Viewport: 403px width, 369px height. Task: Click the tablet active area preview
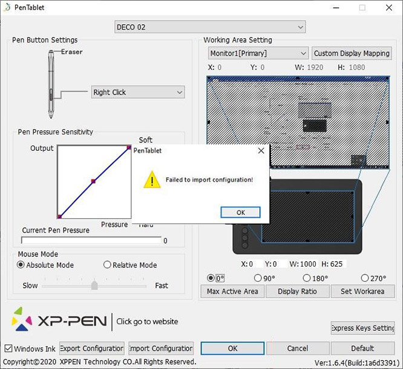(307, 216)
